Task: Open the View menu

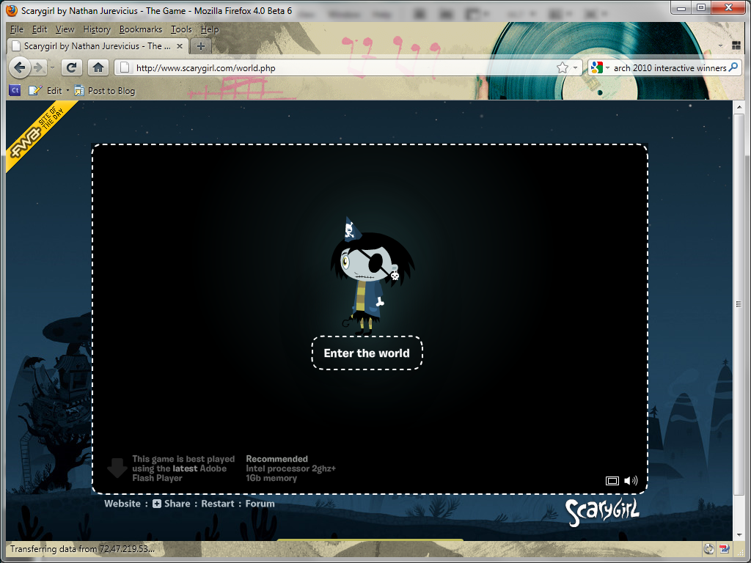Action: point(65,29)
